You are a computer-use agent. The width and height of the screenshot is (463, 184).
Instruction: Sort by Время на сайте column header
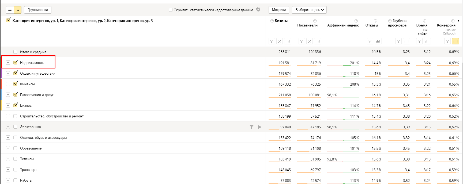point(422,29)
